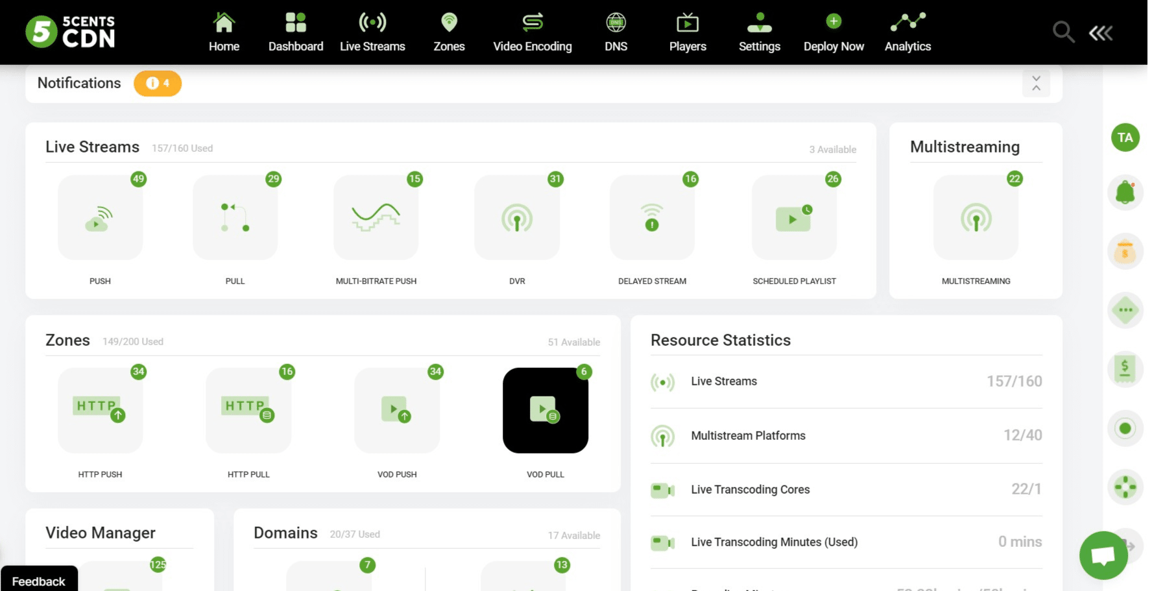Viewport: 1176px width, 591px height.
Task: Open Analytics in the top navigation
Action: coord(907,32)
